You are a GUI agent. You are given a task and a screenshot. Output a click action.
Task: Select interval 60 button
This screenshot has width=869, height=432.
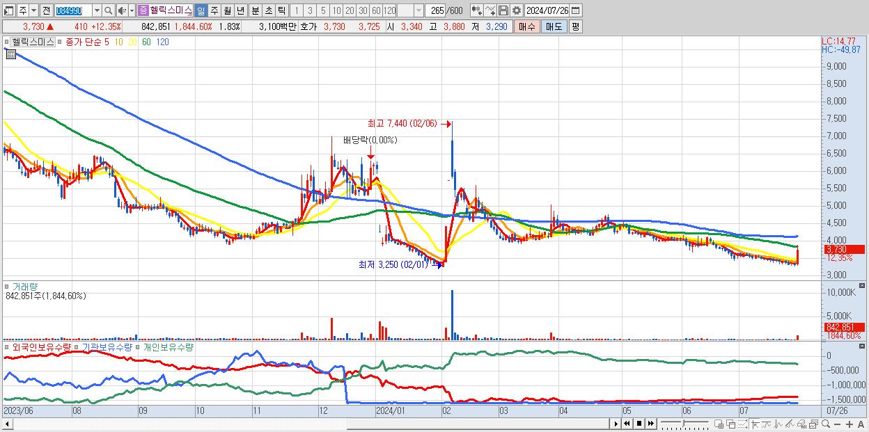(376, 10)
